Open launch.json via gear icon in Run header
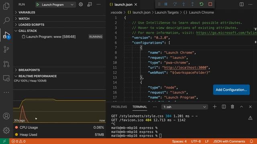Image resolution: width=257 pixels, height=144 pixels. click(81, 4)
